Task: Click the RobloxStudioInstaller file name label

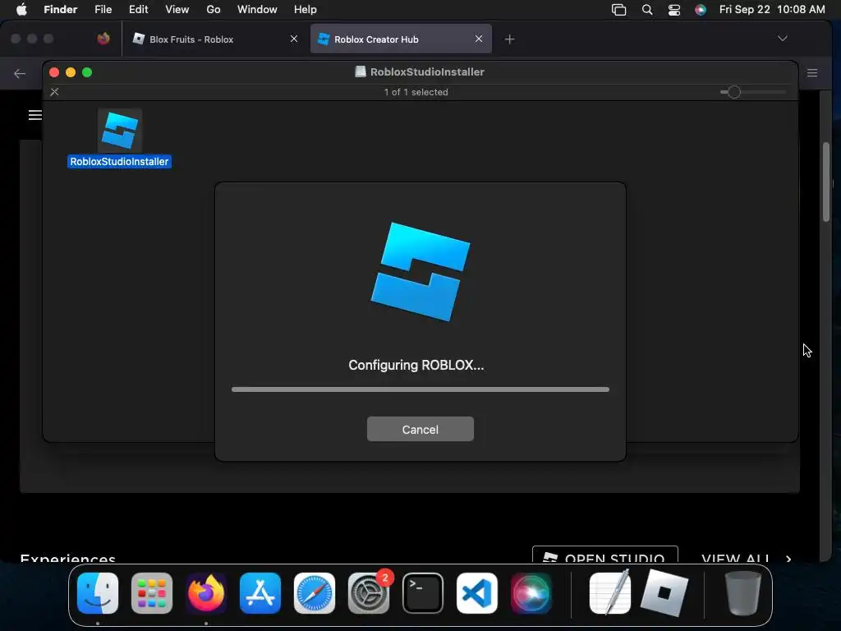Action: pos(119,162)
